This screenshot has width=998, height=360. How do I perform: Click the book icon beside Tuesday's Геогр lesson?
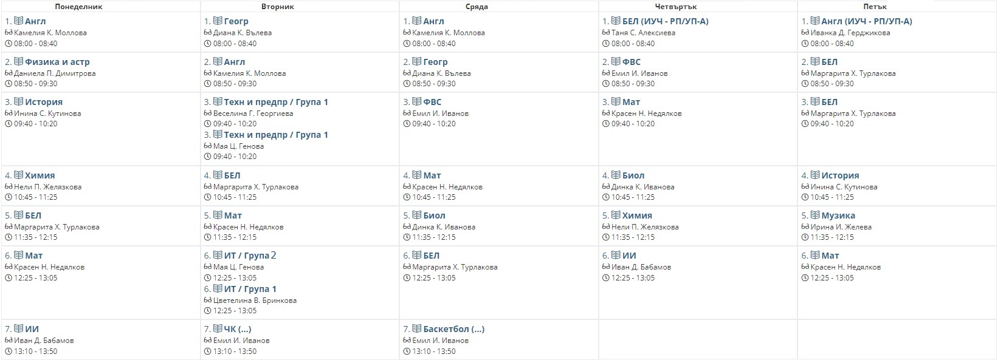(x=218, y=21)
